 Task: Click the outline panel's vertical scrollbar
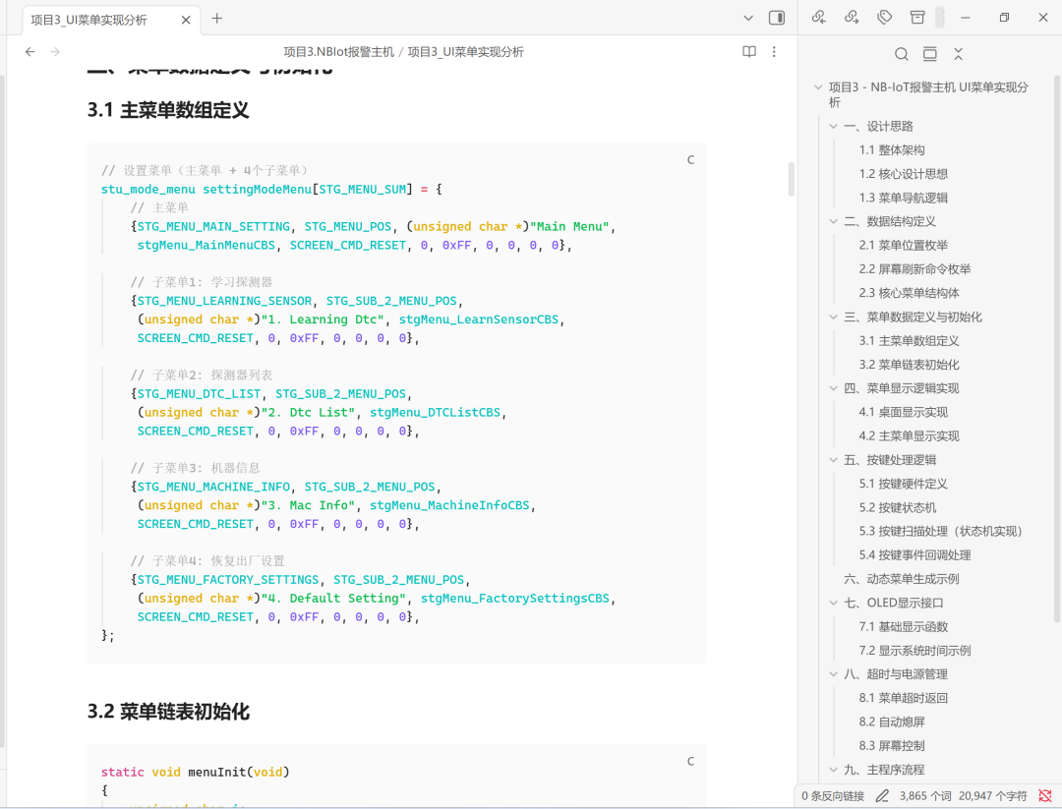[x=1057, y=348]
